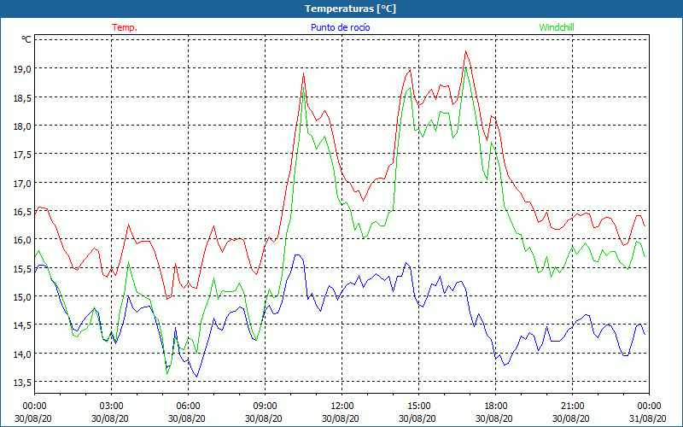The width and height of the screenshot is (683, 427).
Task: Select the green 'Windchill' legend label
Action: 557,27
